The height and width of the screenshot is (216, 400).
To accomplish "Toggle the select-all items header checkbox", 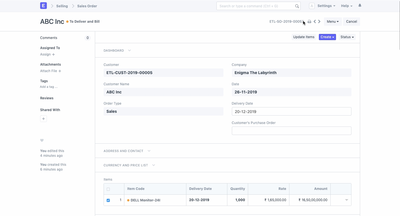I will pyautogui.click(x=108, y=189).
